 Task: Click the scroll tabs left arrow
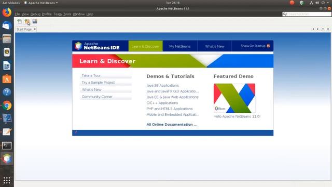point(313,29)
